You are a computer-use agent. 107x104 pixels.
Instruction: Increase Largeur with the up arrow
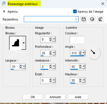[x=21, y=65]
